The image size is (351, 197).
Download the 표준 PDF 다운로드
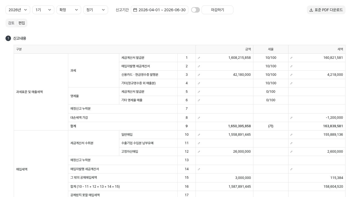coord(326,10)
